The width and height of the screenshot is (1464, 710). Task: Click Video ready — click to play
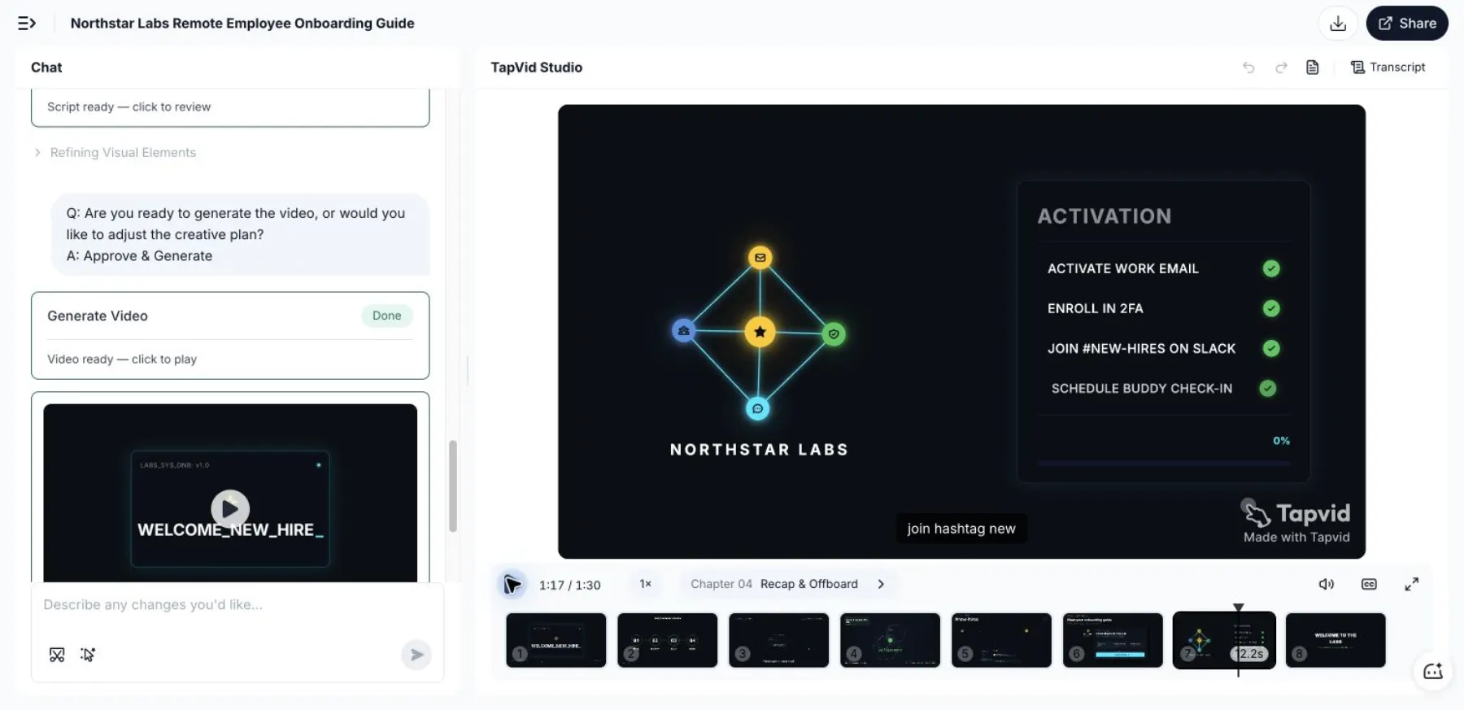click(122, 359)
